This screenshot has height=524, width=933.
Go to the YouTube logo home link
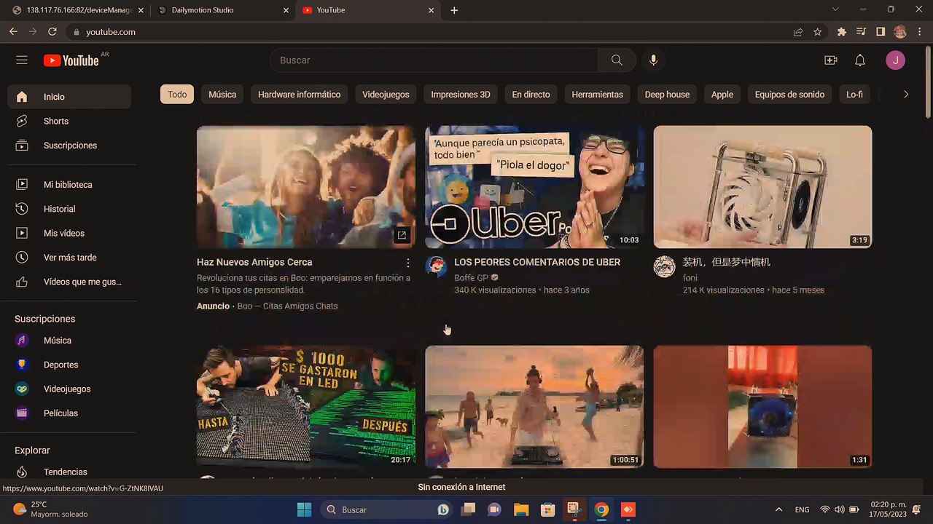pos(71,60)
